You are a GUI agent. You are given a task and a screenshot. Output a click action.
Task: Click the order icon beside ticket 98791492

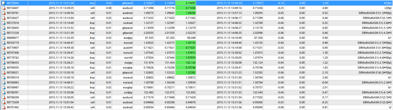pos(4,107)
